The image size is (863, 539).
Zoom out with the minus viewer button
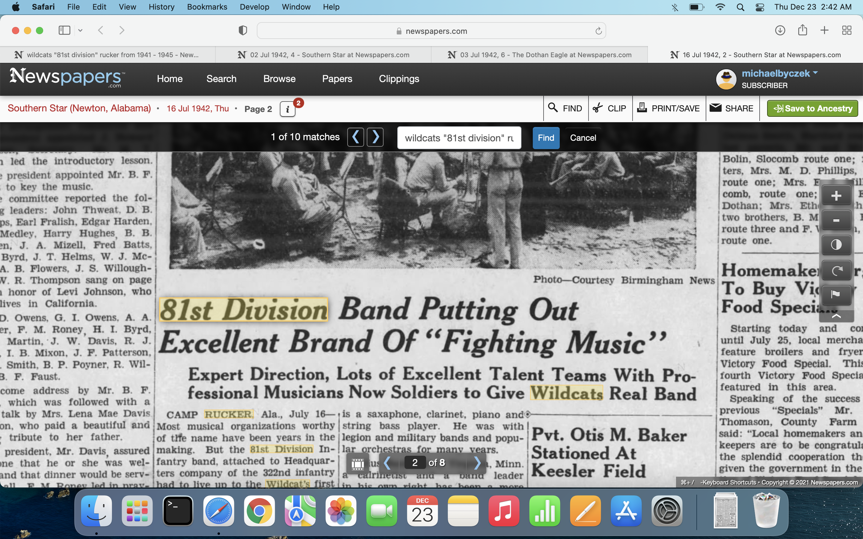coord(836,220)
